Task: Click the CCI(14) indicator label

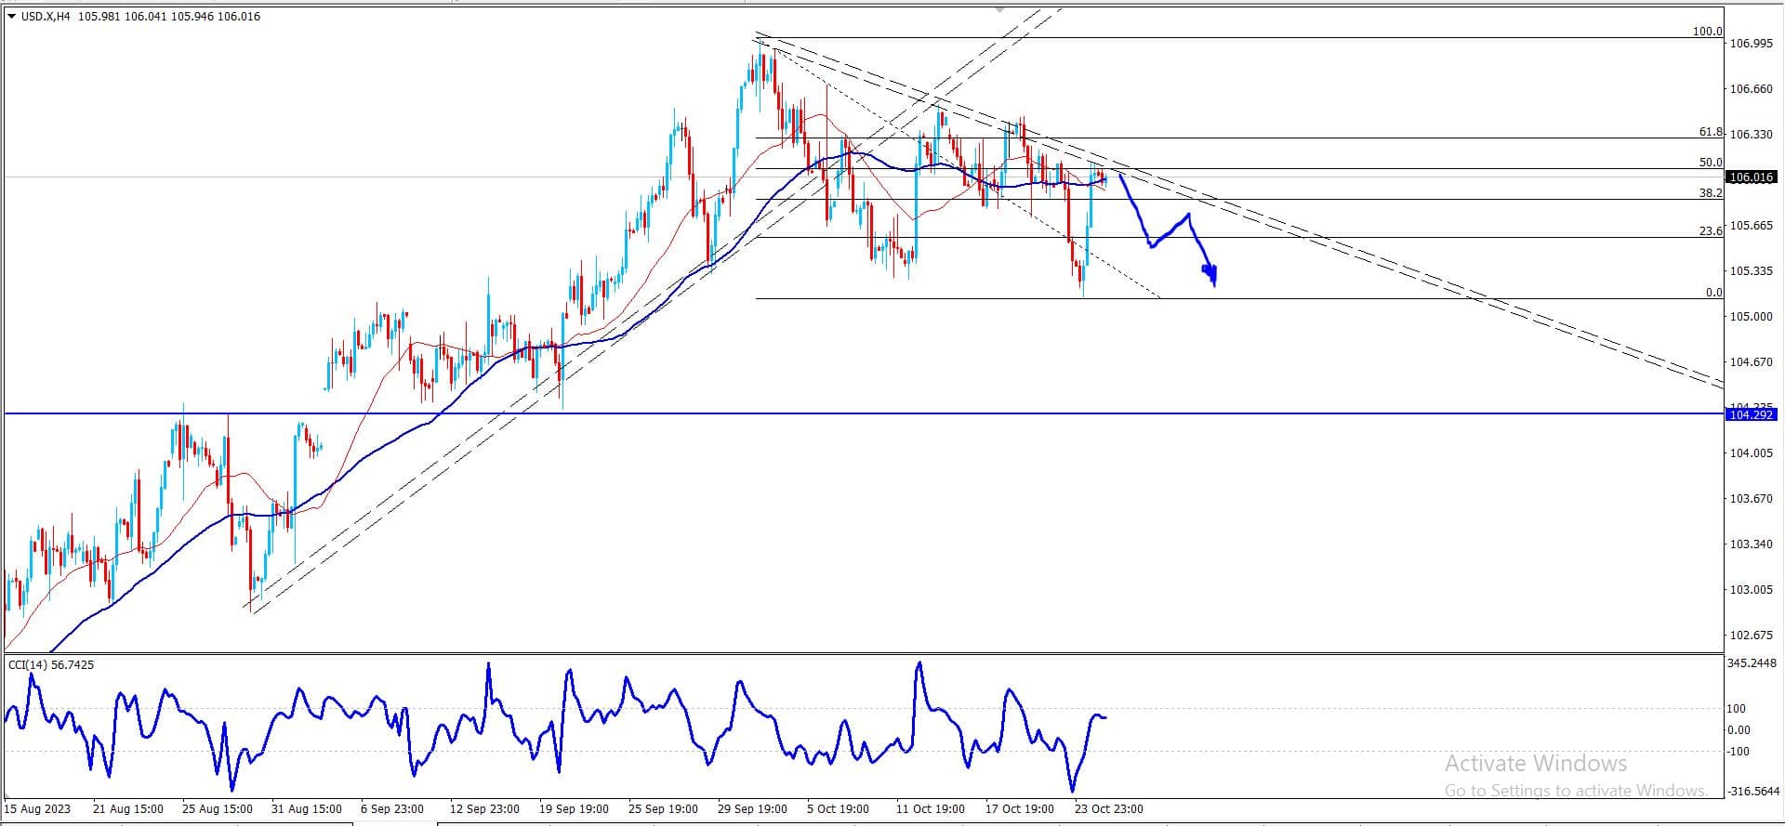Action: click(51, 664)
